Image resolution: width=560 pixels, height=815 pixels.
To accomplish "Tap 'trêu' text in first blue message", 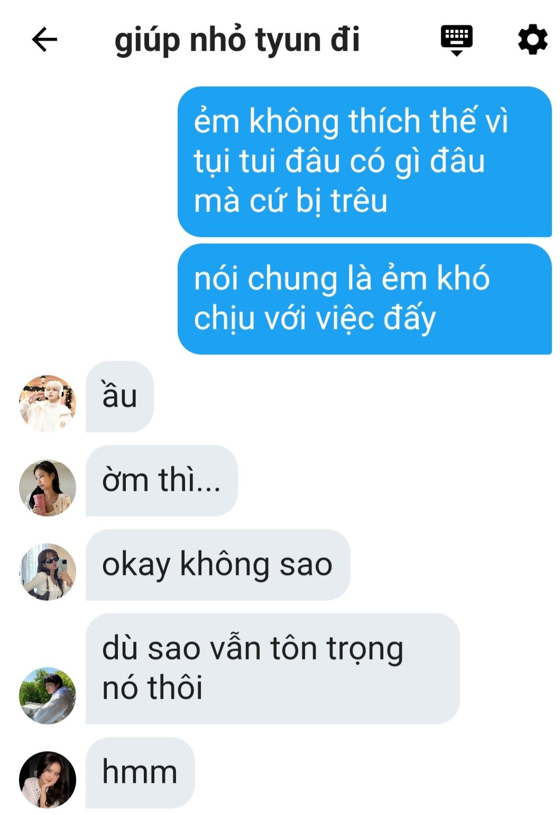I will coord(359,202).
